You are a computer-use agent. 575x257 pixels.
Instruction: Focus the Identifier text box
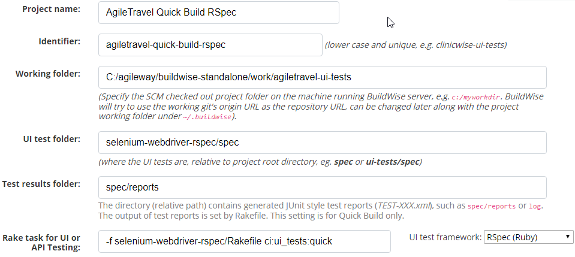tap(210, 45)
